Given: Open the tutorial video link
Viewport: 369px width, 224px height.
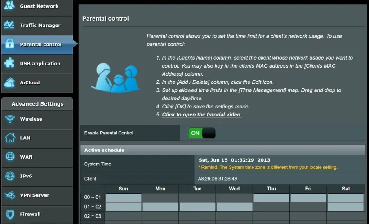Looking at the screenshot, I should (202, 115).
